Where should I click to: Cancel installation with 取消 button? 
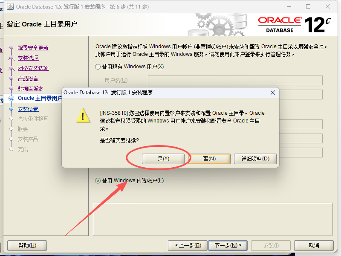tap(314, 246)
